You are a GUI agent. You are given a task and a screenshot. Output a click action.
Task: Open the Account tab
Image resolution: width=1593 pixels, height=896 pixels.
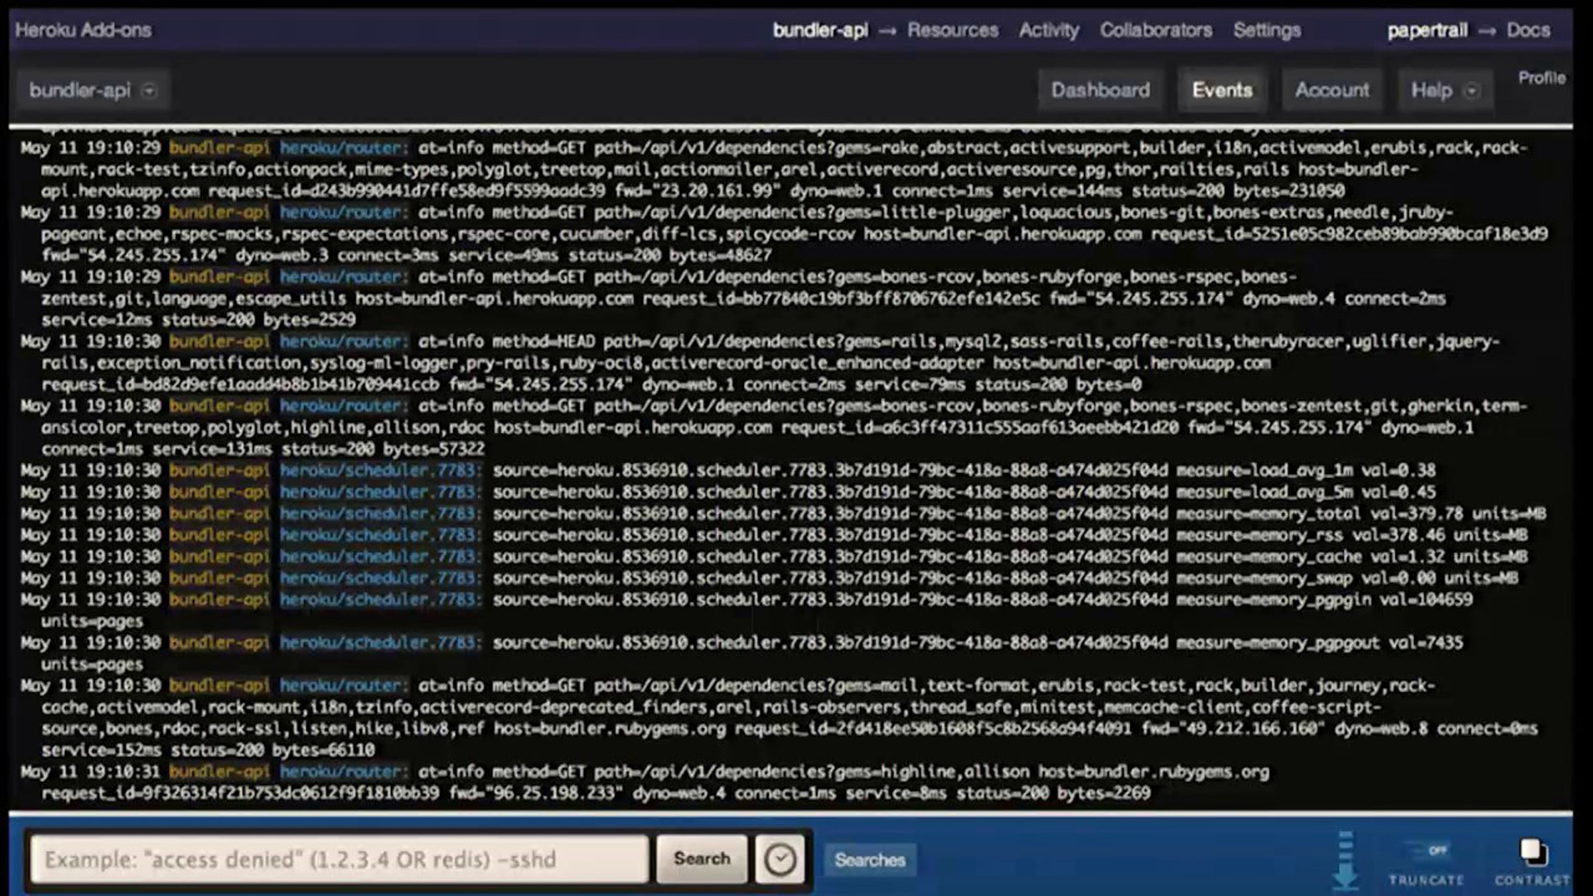pyautogui.click(x=1331, y=90)
